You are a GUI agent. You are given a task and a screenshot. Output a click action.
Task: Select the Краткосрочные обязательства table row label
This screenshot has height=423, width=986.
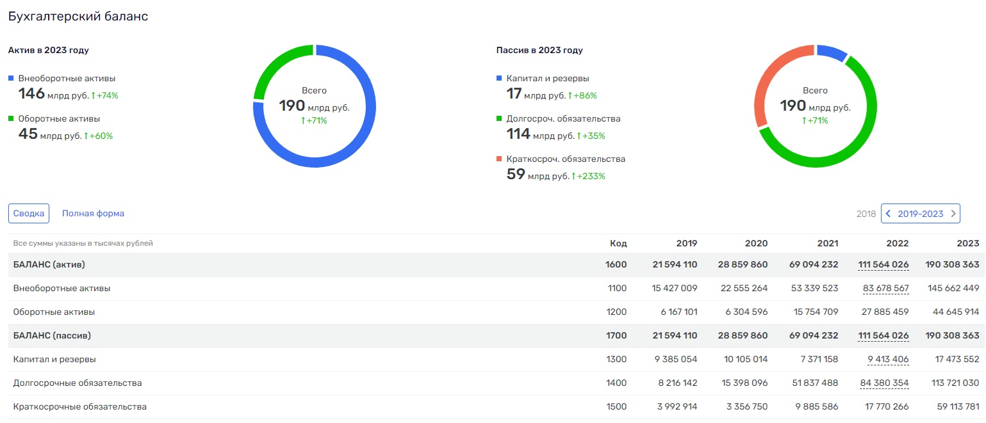click(x=80, y=406)
